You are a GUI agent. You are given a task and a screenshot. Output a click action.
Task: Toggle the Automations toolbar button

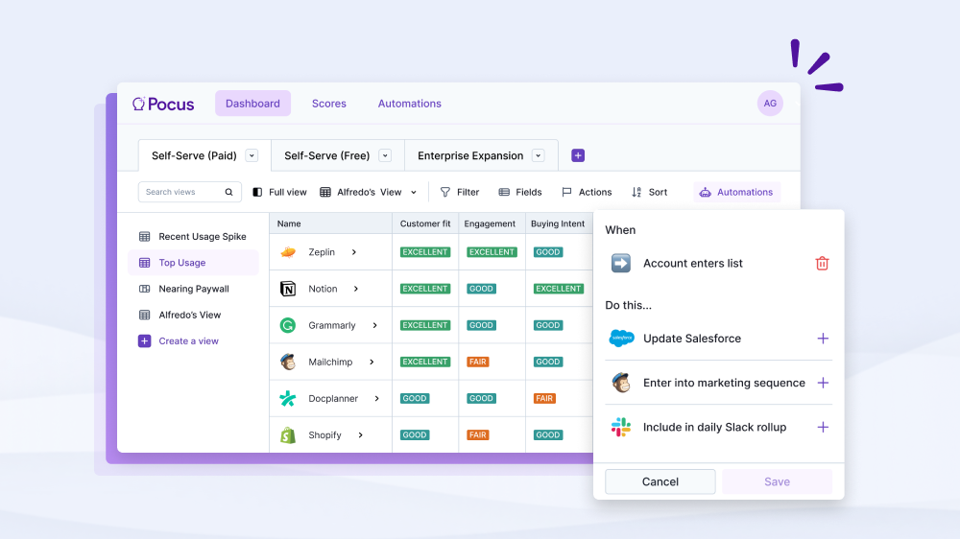point(736,192)
